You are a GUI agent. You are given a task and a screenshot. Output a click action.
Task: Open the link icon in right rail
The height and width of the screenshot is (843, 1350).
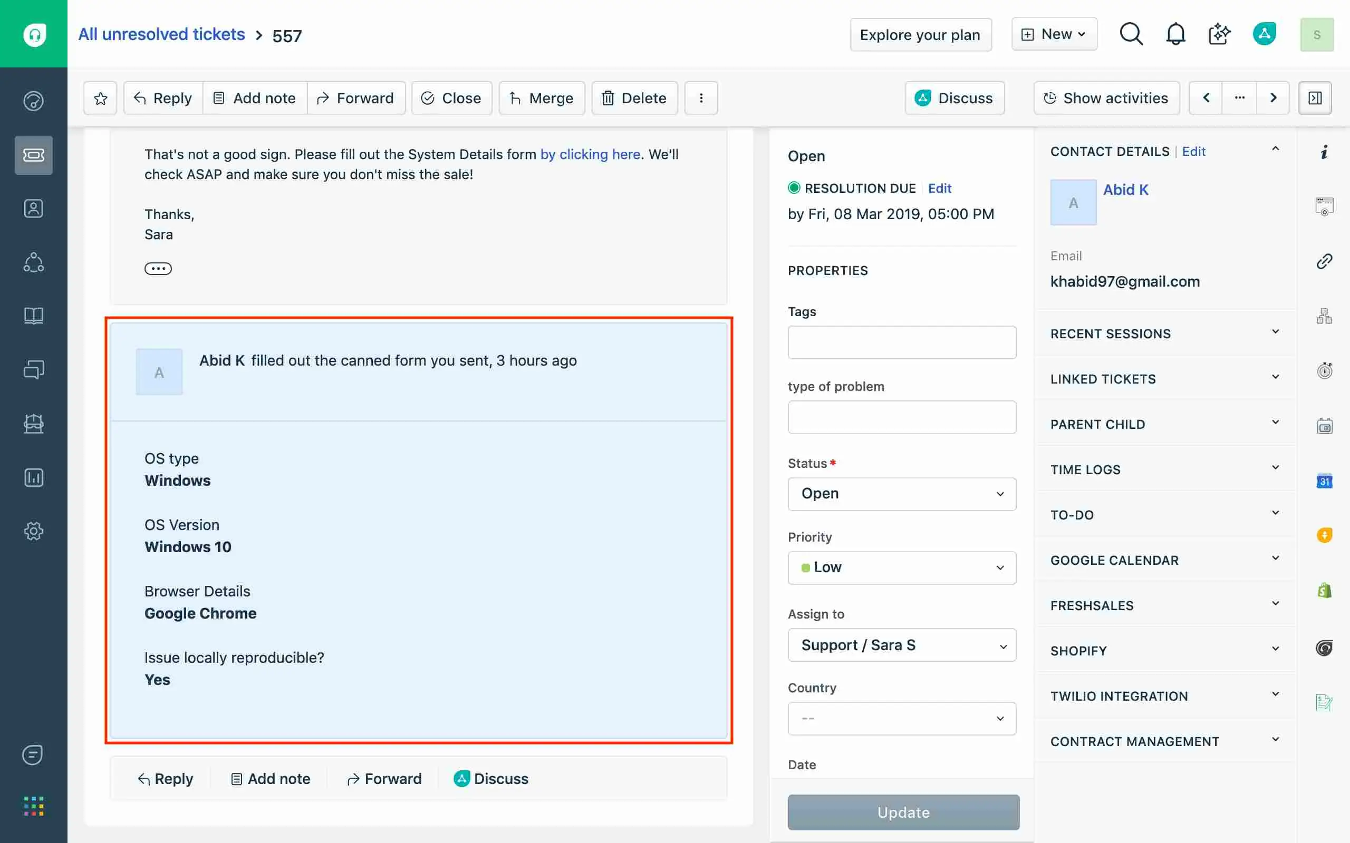(x=1324, y=261)
